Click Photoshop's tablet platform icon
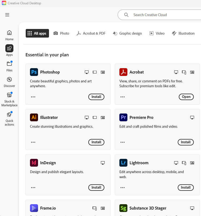201x216 pixels. pyautogui.click(x=95, y=72)
